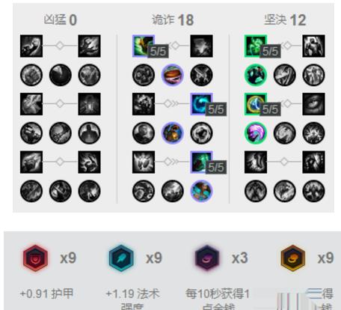This screenshot has width=341, height=310.
Task: Click the yellow gold seal rune x9 icon
Action: (x=293, y=258)
